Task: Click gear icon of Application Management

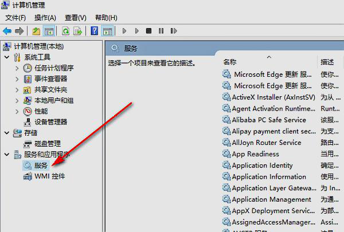Action: [x=226, y=199]
